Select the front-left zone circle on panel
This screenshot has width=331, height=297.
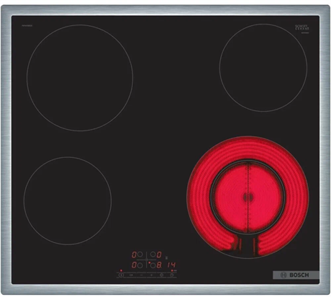140,265
